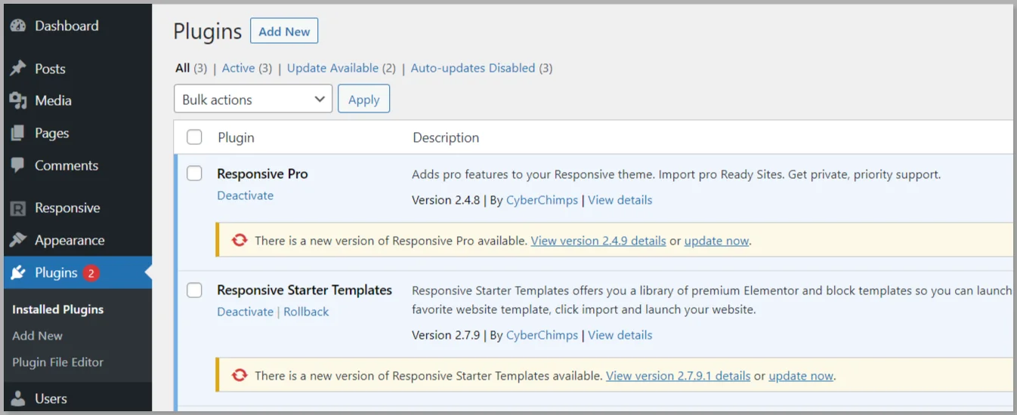
Task: Click the Media library icon
Action: click(x=18, y=101)
